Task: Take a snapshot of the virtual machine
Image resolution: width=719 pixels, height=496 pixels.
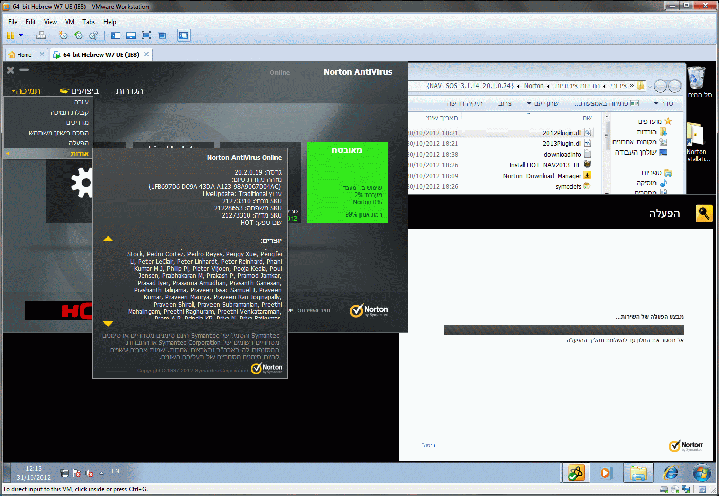Action: click(x=63, y=35)
